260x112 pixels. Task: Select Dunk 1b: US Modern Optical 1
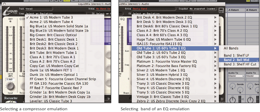pyautogui.click(x=65, y=75)
